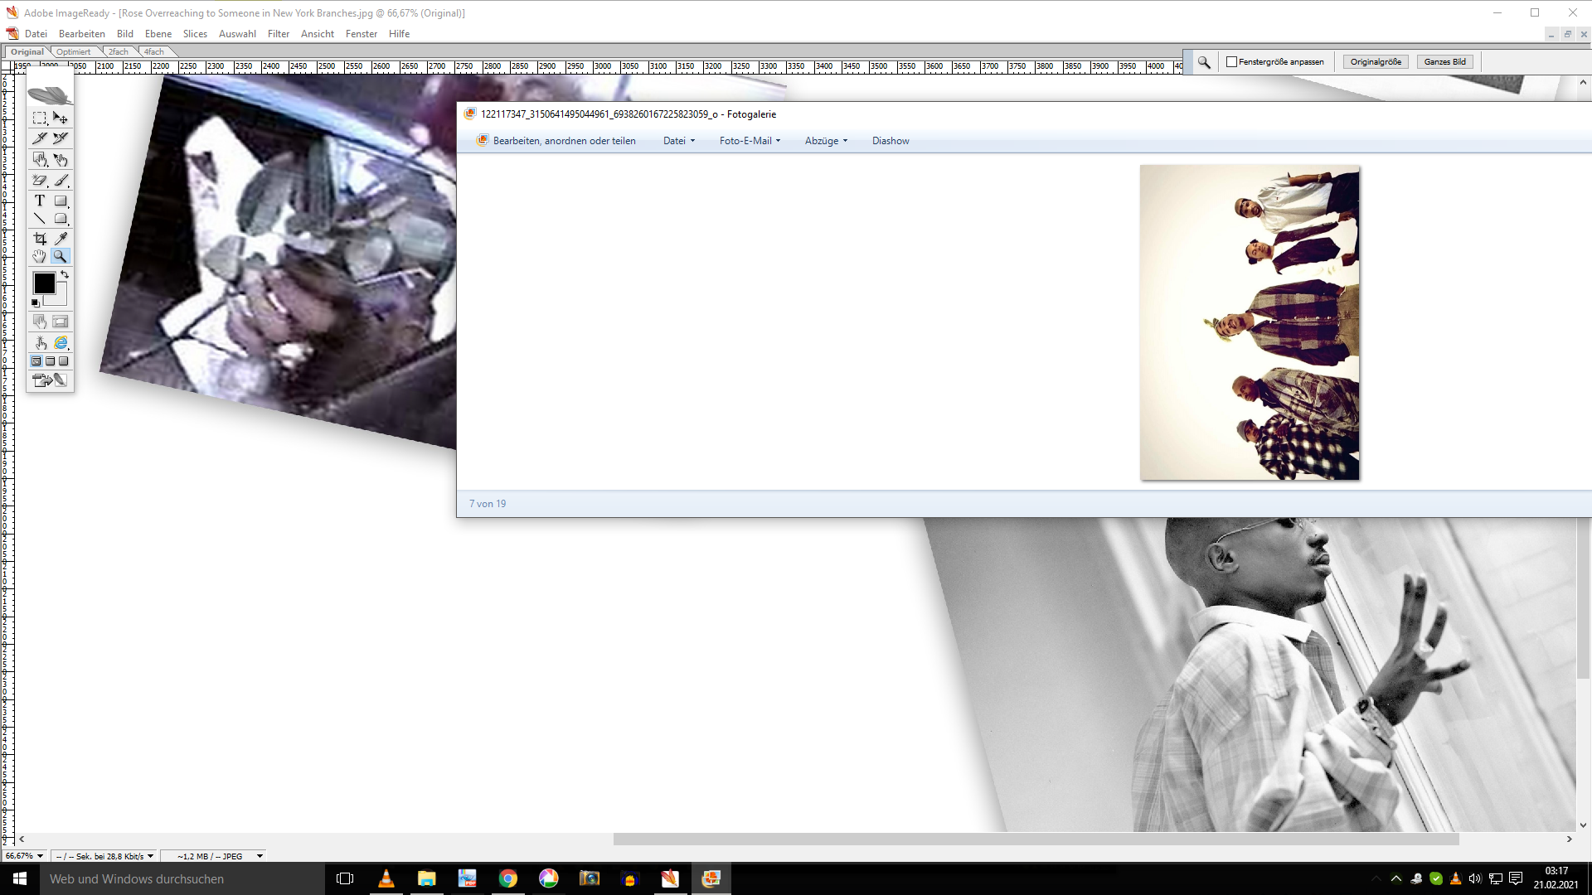The image size is (1592, 895).
Task: Click Preview Document hand icon
Action: [39, 343]
